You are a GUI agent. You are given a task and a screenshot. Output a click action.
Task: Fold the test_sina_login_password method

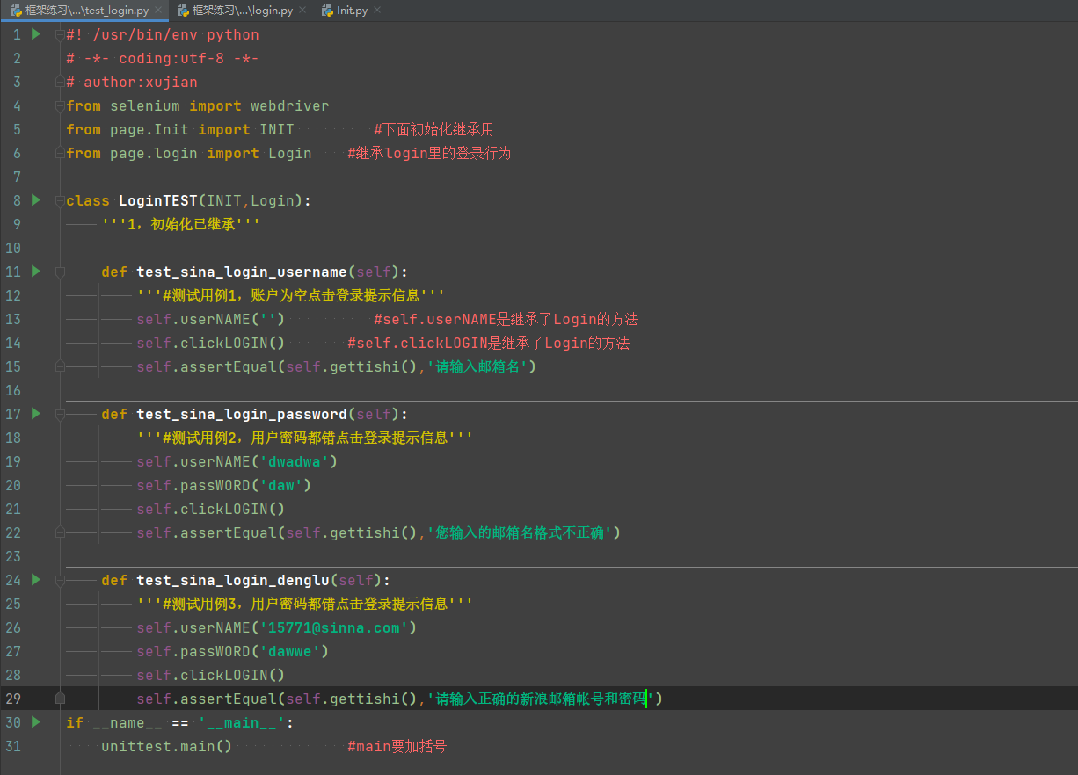tap(60, 415)
